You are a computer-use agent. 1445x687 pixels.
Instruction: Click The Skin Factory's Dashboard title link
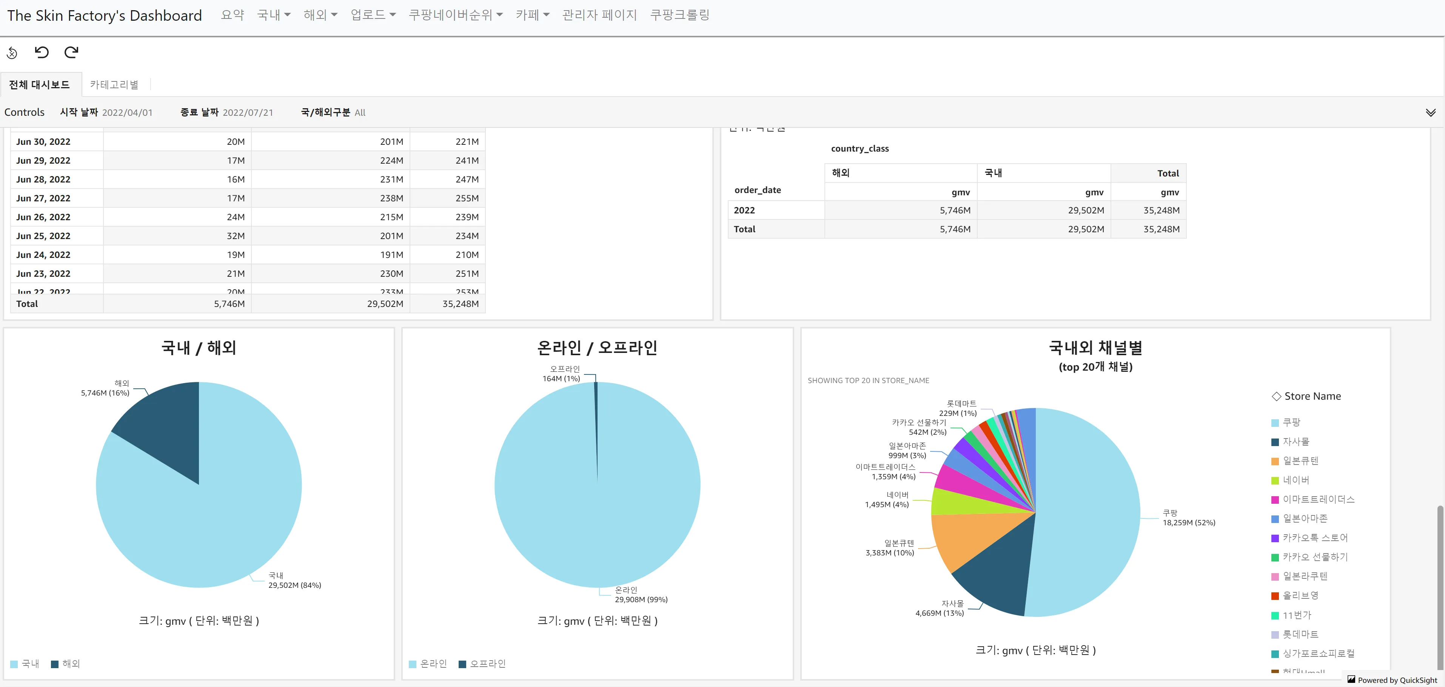[104, 16]
